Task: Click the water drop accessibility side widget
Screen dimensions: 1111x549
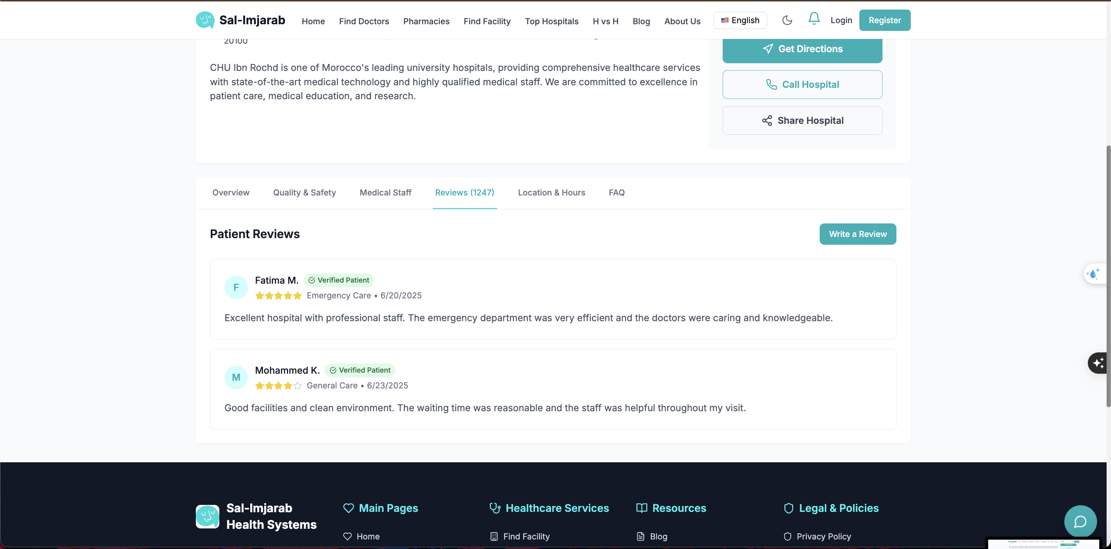Action: (x=1094, y=274)
